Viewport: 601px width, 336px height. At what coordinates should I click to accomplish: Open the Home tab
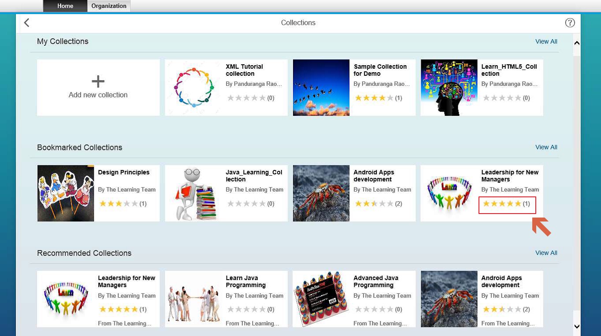pyautogui.click(x=65, y=6)
